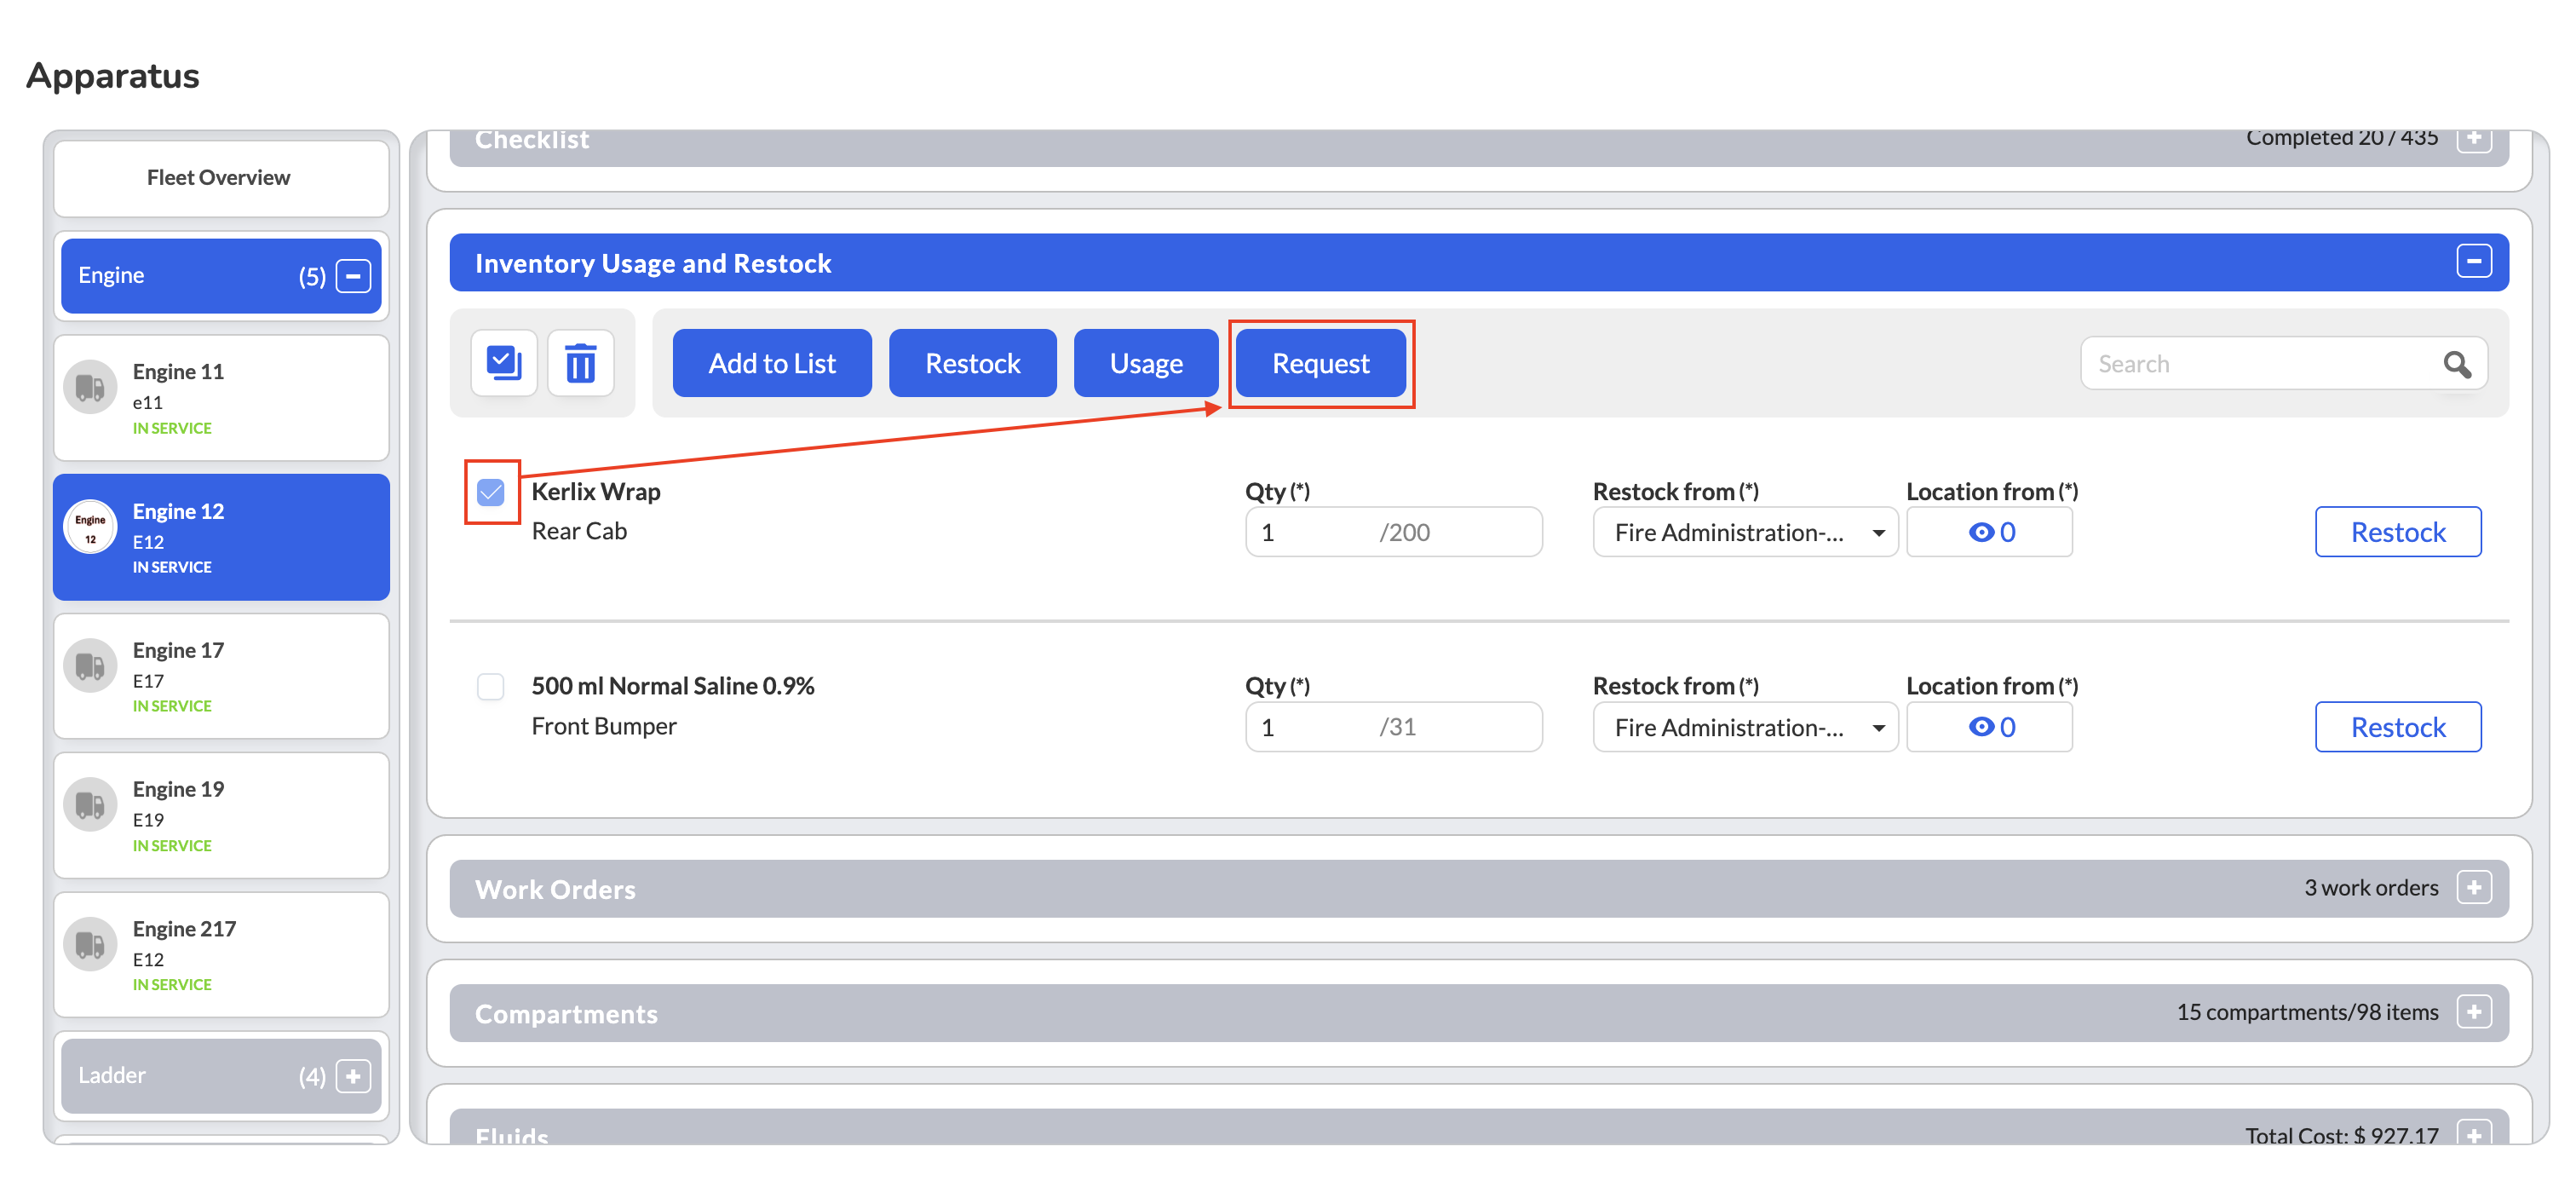The width and height of the screenshot is (2576, 1181).
Task: Collapse the Engine group
Action: [x=353, y=276]
